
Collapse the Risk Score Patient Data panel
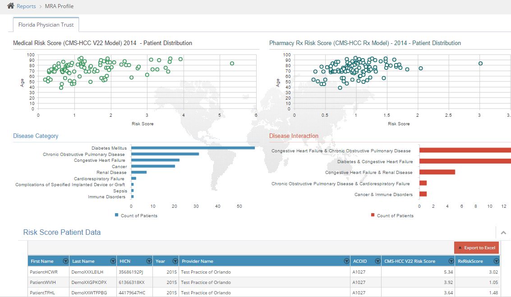[503, 233]
